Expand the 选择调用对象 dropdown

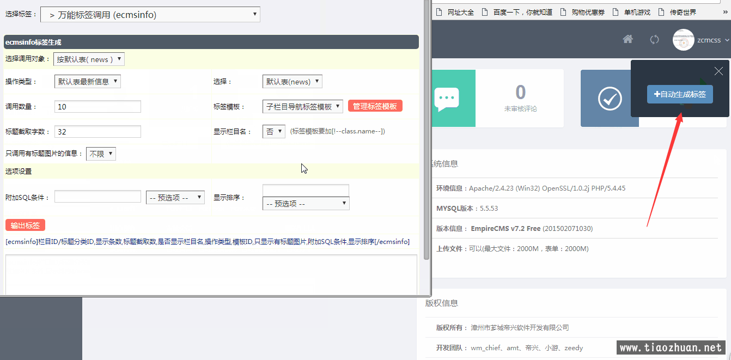(x=89, y=59)
